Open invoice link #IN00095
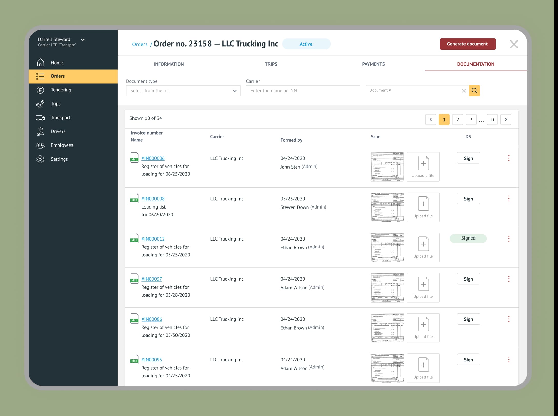The image size is (558, 416). [152, 360]
